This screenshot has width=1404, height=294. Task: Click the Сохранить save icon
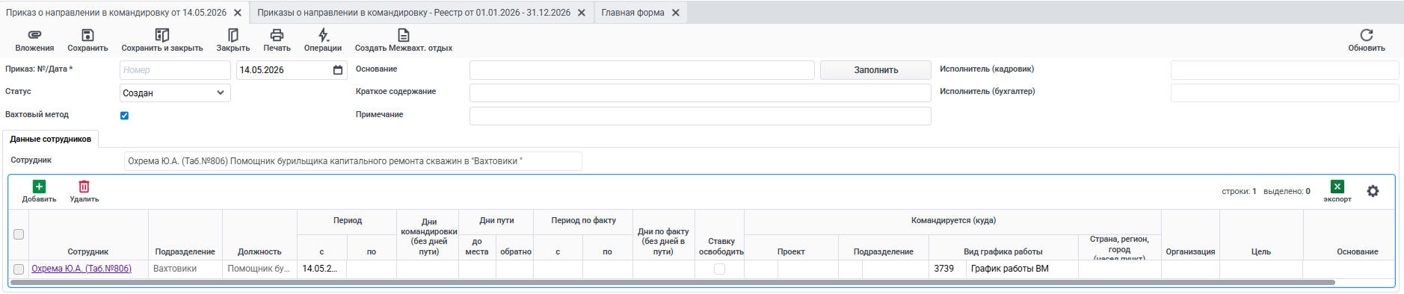click(87, 35)
